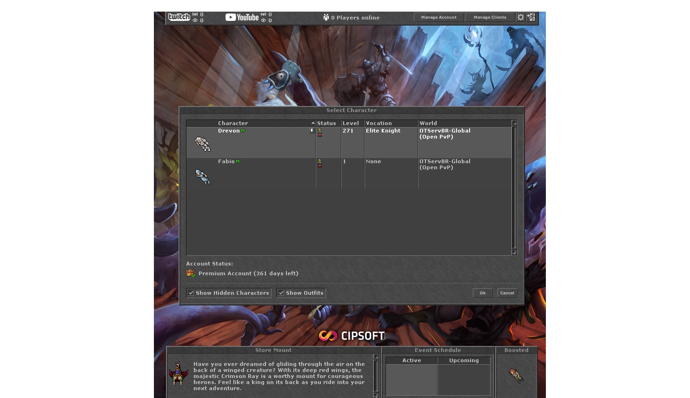The width and height of the screenshot is (690, 398).
Task: Toggle Show Outfits checkbox
Action: [281, 293]
